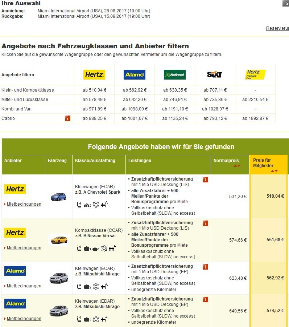Select National Cabrio price ab 1135,24 €
The height and width of the screenshot is (327, 289).
(x=175, y=118)
